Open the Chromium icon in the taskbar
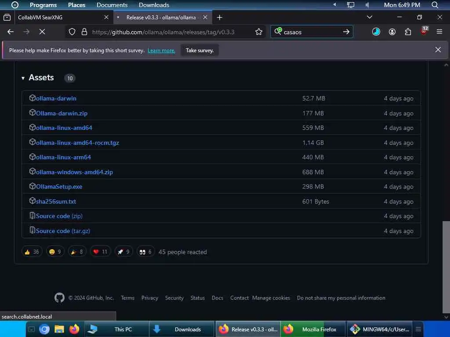Viewport: 450px width, 337px height. pyautogui.click(x=44, y=330)
